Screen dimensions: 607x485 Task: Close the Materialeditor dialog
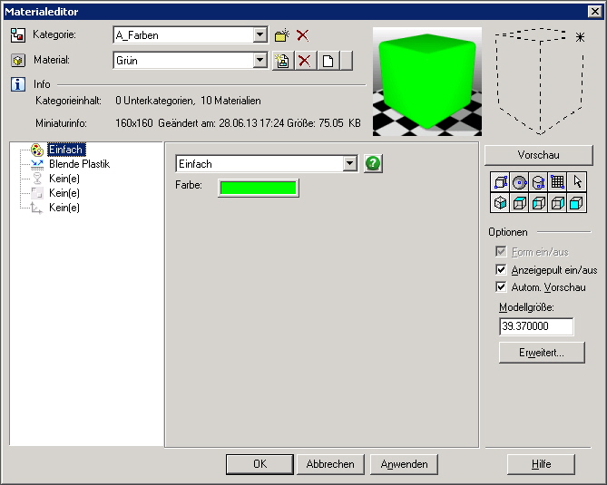coord(595,12)
